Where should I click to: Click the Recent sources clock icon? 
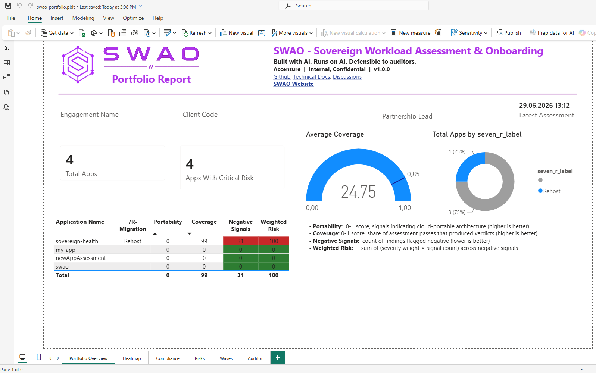coord(147,33)
